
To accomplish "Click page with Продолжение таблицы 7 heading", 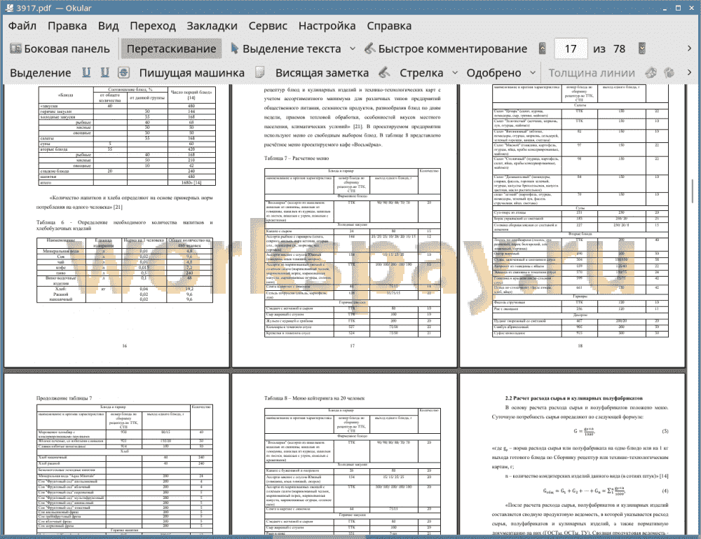I will (116, 454).
